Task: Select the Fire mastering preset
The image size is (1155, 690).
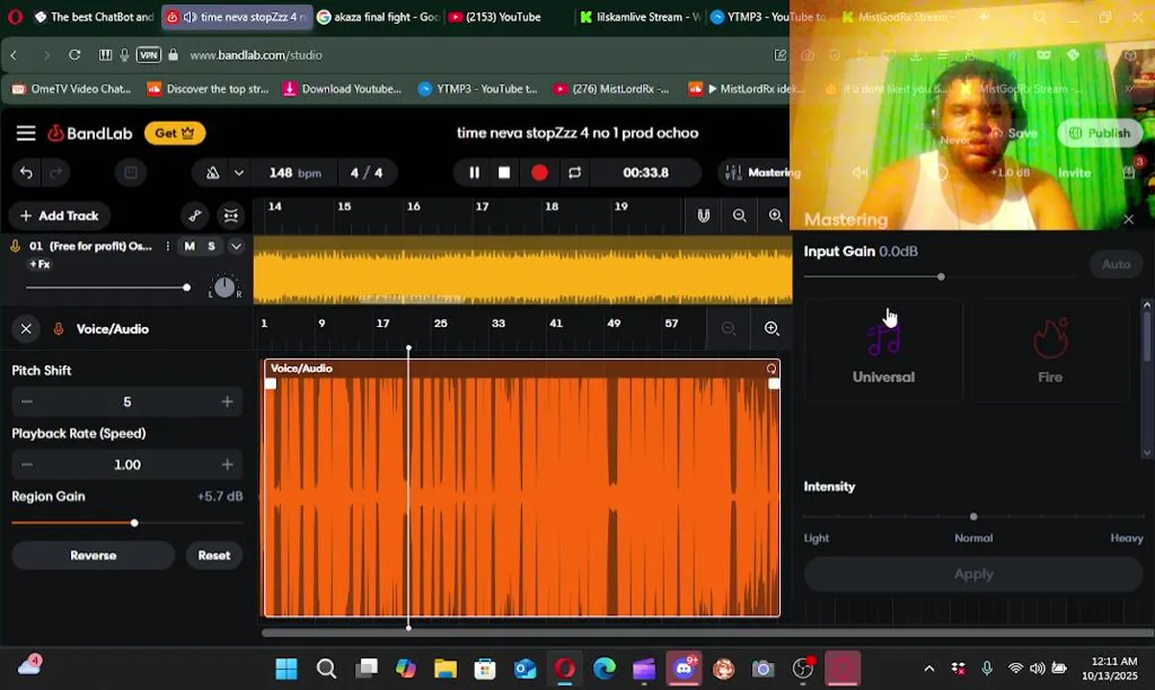Action: [1050, 350]
